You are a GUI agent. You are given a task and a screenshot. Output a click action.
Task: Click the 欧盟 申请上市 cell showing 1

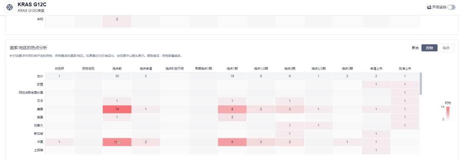point(376,85)
